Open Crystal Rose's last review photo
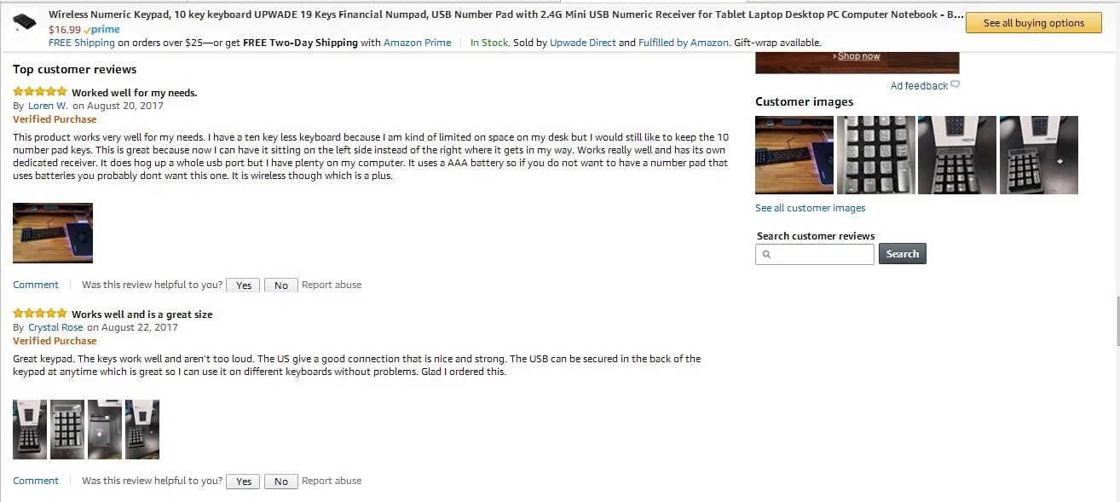This screenshot has width=1120, height=502. tap(142, 430)
